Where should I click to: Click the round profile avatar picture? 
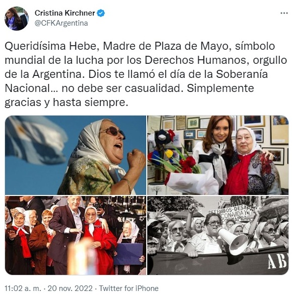coord(17,18)
